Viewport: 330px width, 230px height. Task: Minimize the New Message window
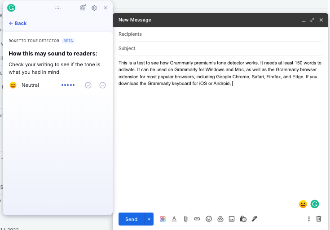304,20
